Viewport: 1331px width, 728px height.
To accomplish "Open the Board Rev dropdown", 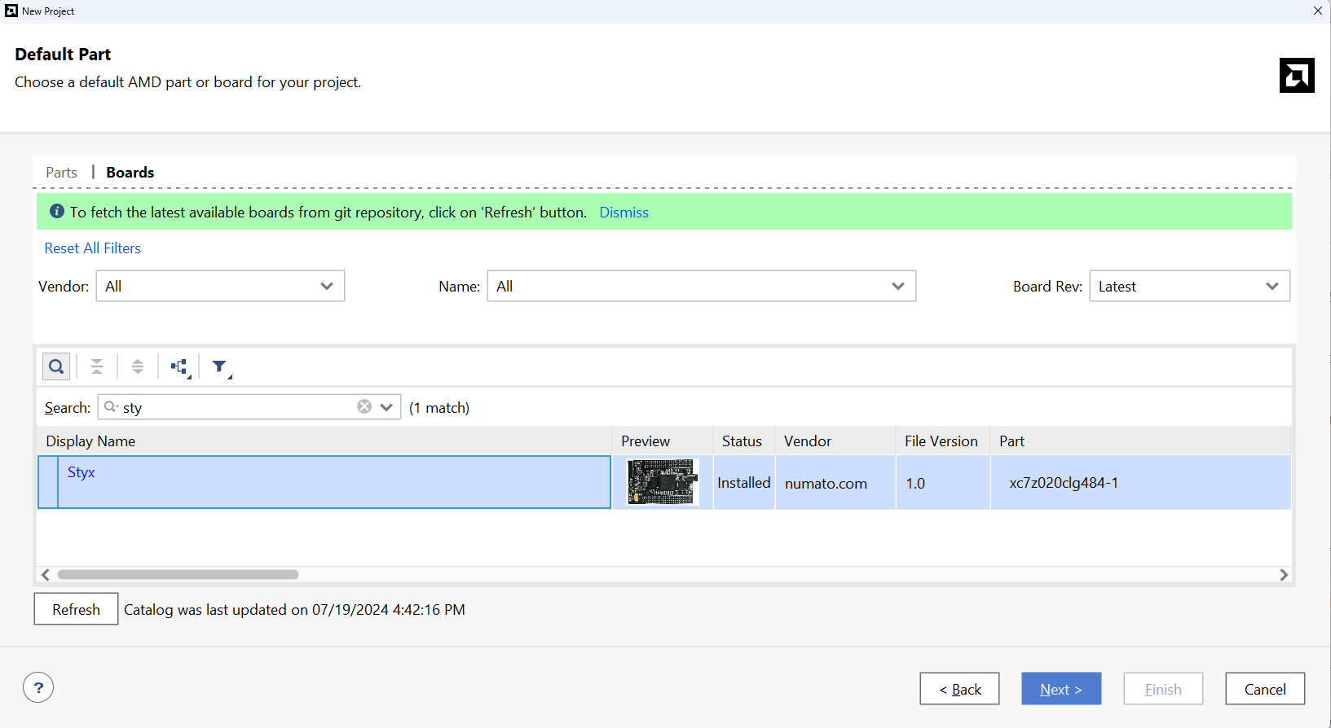I will 1188,286.
